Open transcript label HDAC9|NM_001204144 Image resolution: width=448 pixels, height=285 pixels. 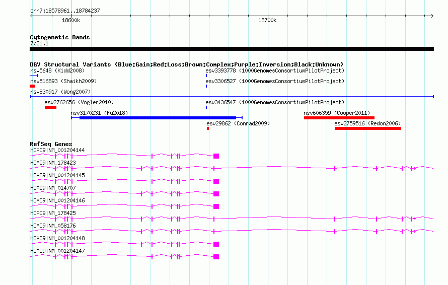(57, 150)
